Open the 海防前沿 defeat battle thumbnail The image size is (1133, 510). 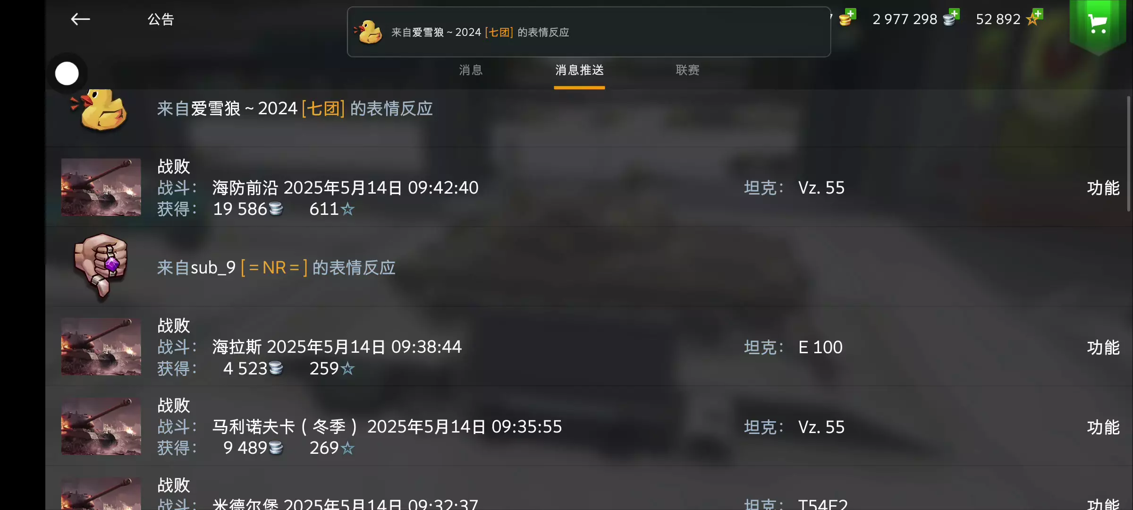[101, 187]
